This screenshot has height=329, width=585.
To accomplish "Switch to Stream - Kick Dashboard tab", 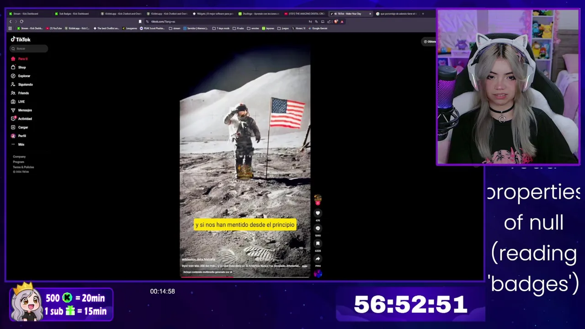I will coord(29,14).
